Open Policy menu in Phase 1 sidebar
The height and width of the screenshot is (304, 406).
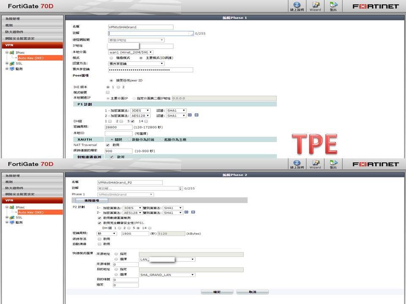pyautogui.click(x=33, y=25)
